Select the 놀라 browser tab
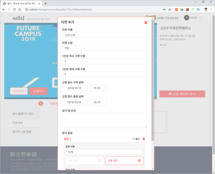Viewport: 215px width, 174px height. [21, 4]
